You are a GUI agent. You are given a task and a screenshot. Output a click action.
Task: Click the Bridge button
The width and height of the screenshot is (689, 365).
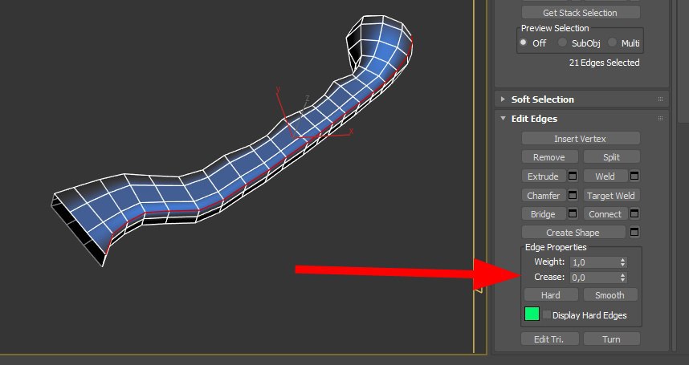544,213
